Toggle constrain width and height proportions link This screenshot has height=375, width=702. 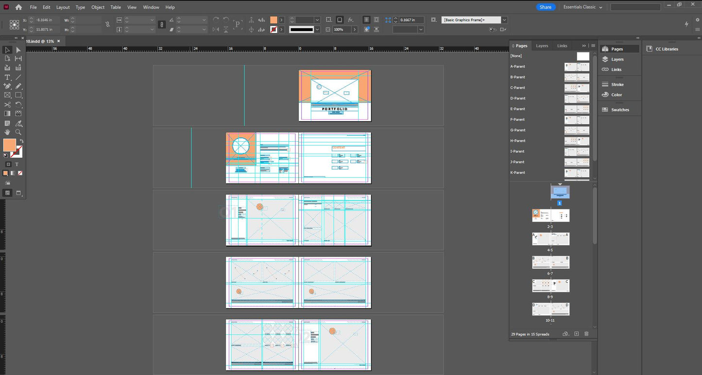coord(107,24)
